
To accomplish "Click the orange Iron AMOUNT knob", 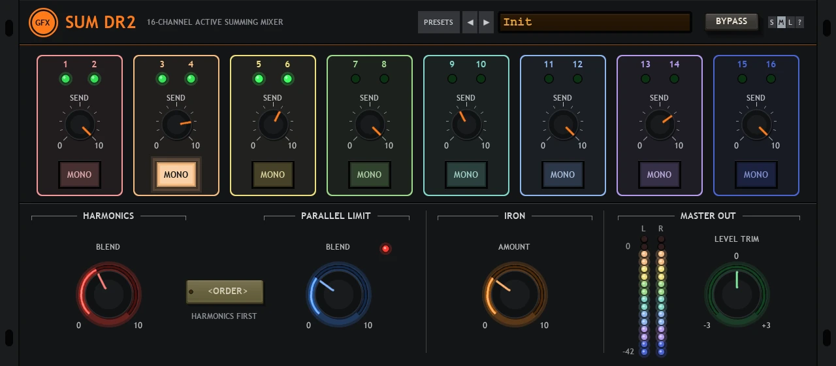I will pos(515,294).
